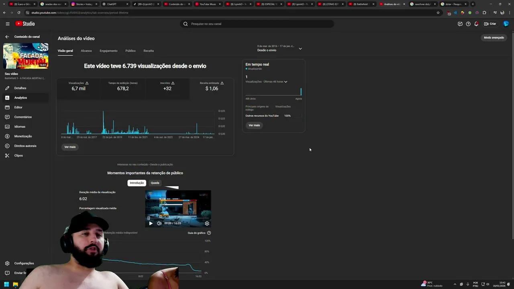514x289 pixels.
Task: Click the channel avatar in header
Action: point(506,24)
